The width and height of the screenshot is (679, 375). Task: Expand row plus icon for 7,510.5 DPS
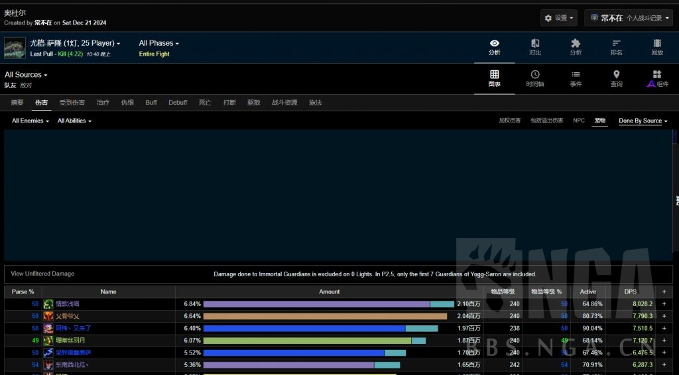coord(664,328)
